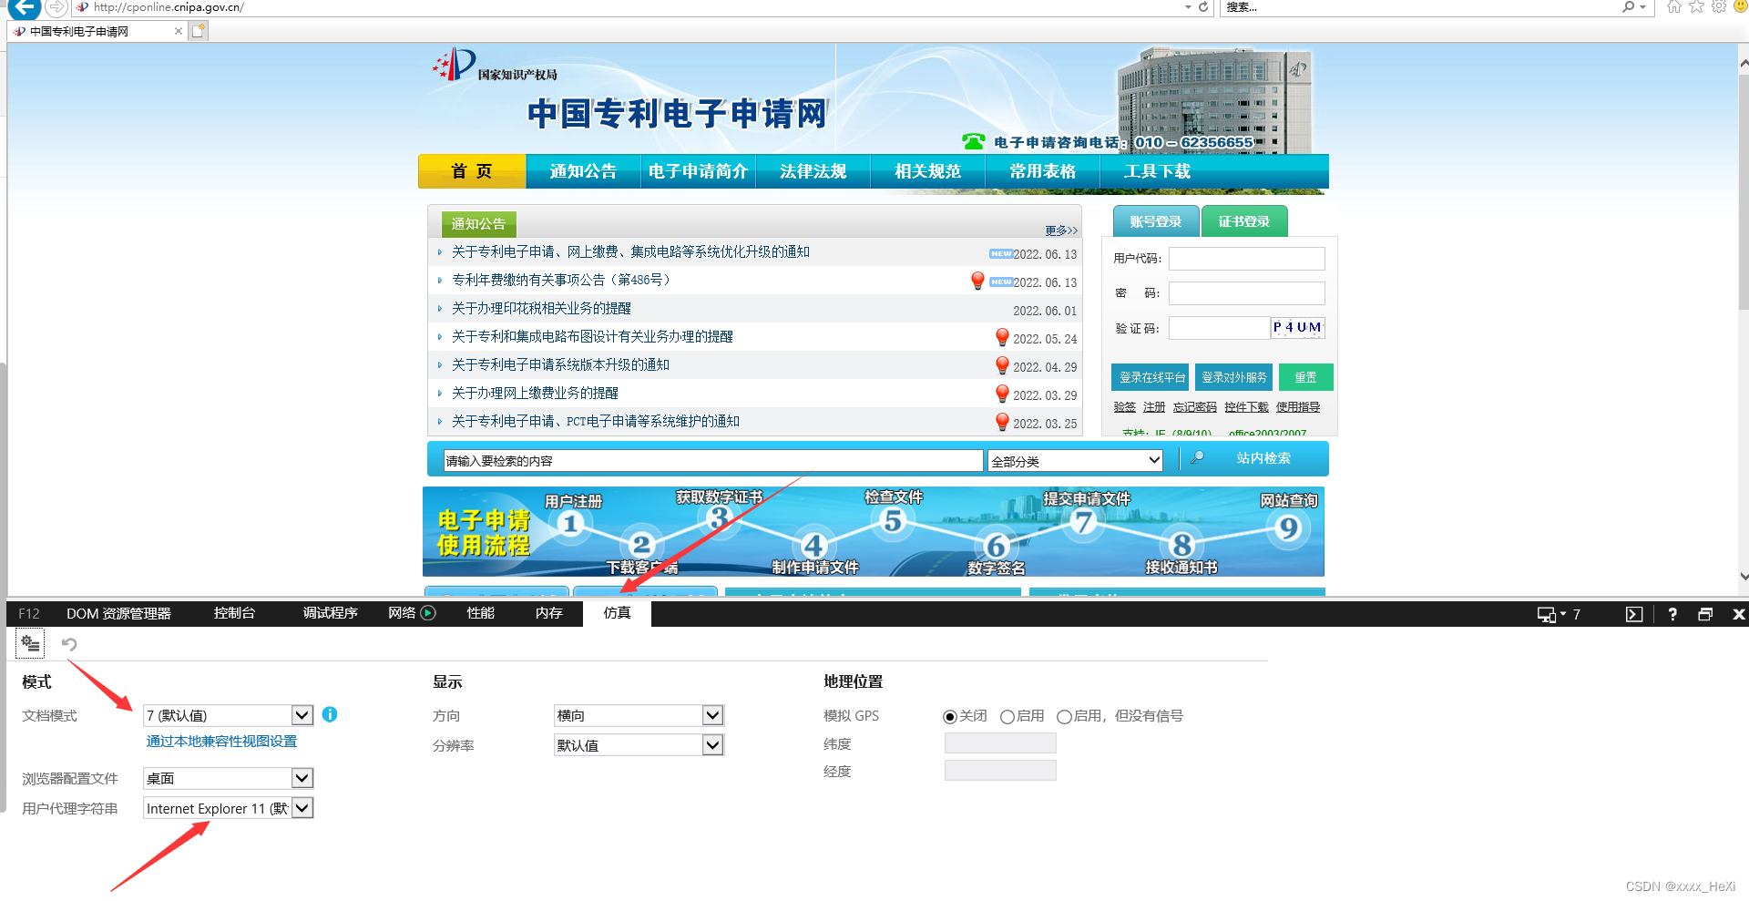The width and height of the screenshot is (1749, 901).
Task: Switch to the 调试程序 tab
Action: pyautogui.click(x=330, y=614)
